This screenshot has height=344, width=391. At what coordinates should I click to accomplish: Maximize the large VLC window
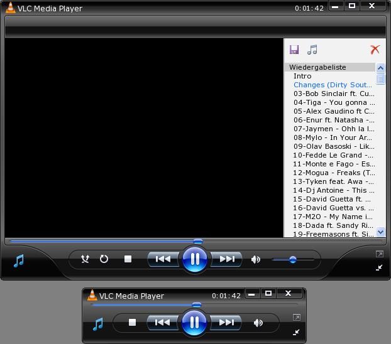tap(352, 6)
